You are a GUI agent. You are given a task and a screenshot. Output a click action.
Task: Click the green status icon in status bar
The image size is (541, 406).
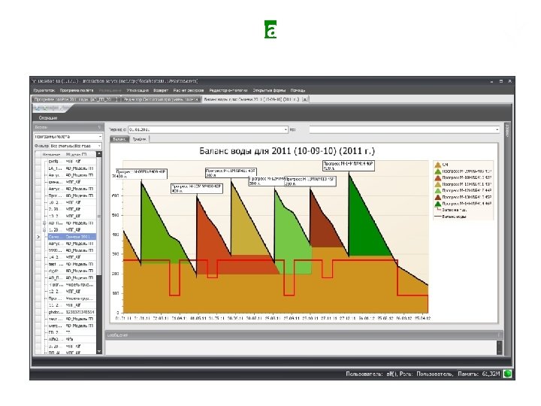[507, 374]
